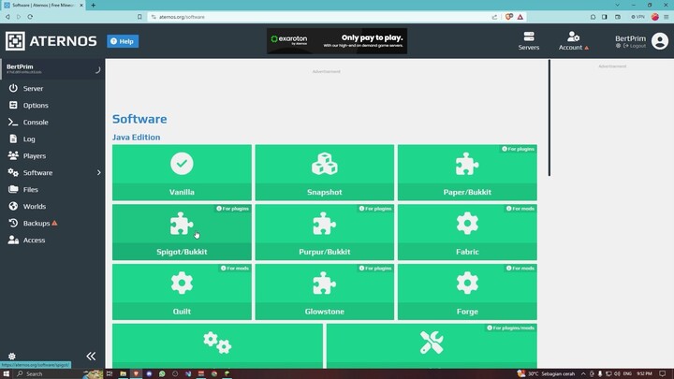Click the Logout link
The width and height of the screenshot is (674, 379).
click(635, 46)
